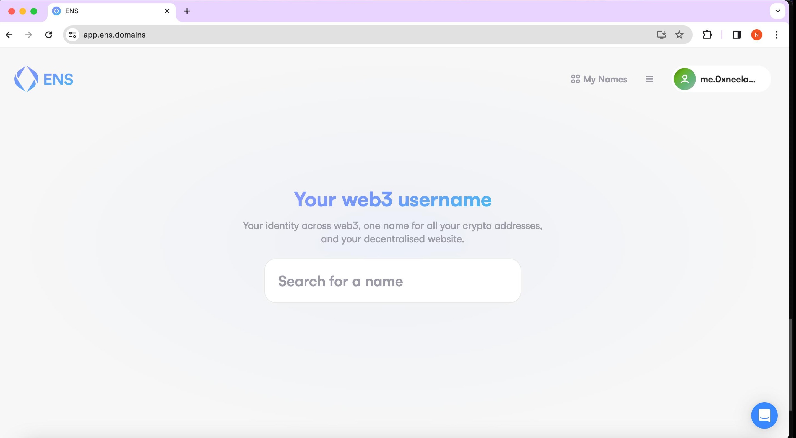Viewport: 796px width, 438px height.
Task: Click the app.ens.domains address bar
Action: [x=340, y=35]
